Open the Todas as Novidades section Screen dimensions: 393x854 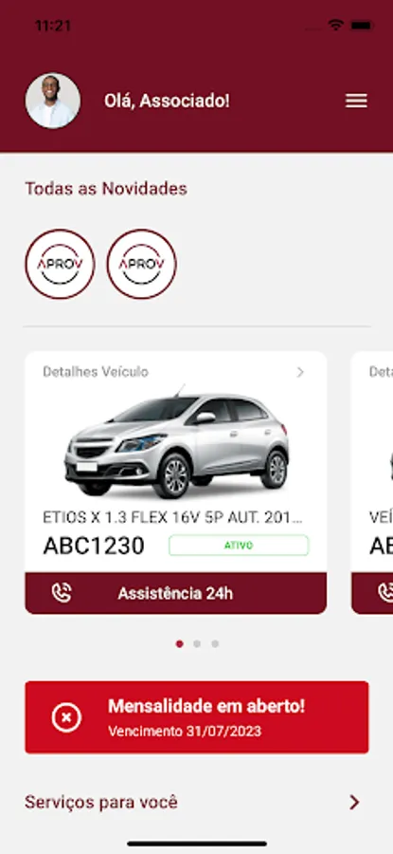(106, 189)
